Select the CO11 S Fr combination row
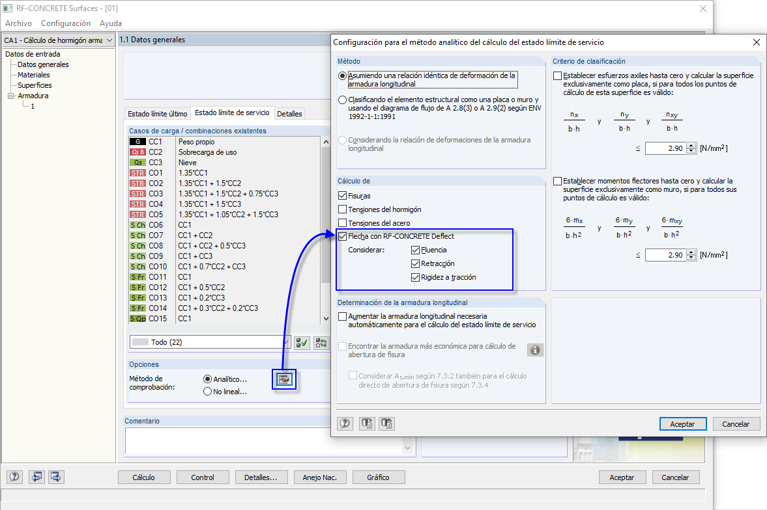The width and height of the screenshot is (767, 510). point(225,277)
